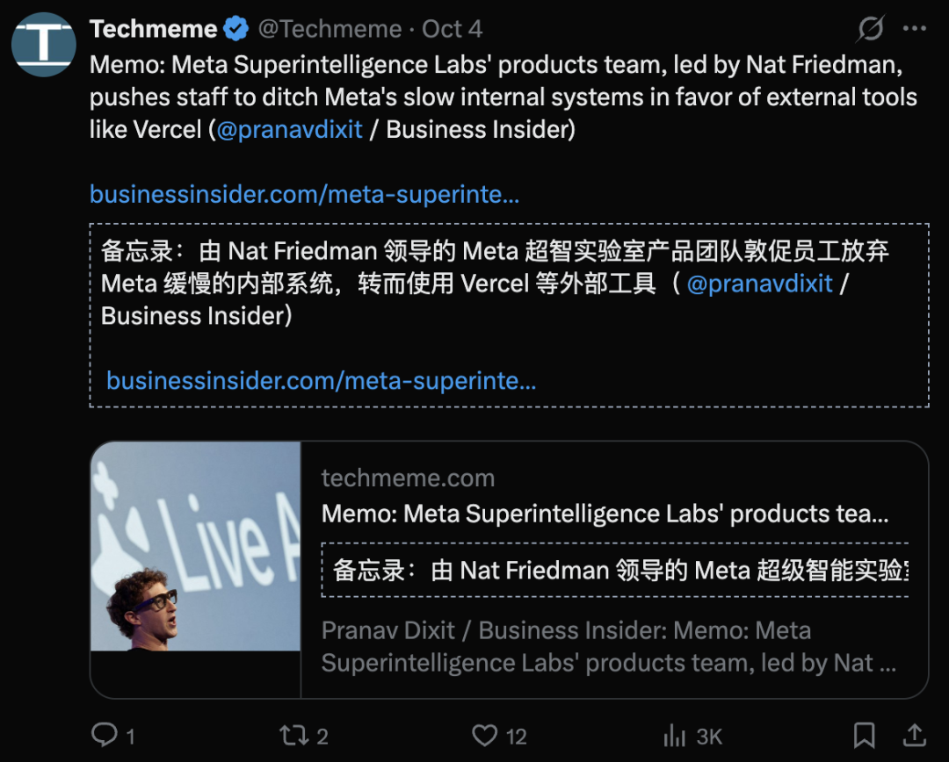949x762 pixels.
Task: Share the post via share icon
Action: tap(914, 735)
